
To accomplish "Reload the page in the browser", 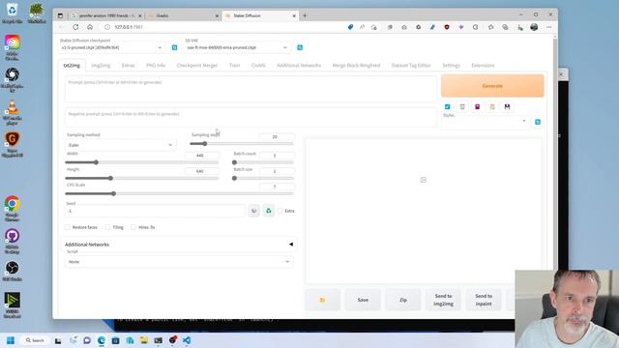I will [x=75, y=27].
